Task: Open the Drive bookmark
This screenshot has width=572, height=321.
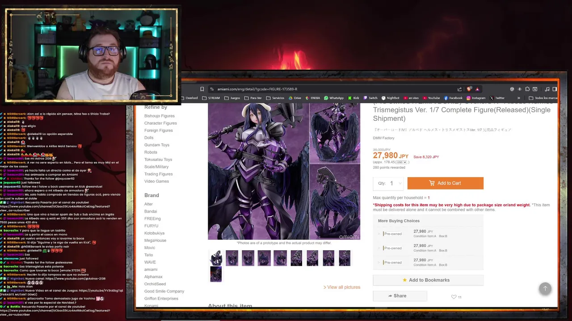Action: (295, 98)
